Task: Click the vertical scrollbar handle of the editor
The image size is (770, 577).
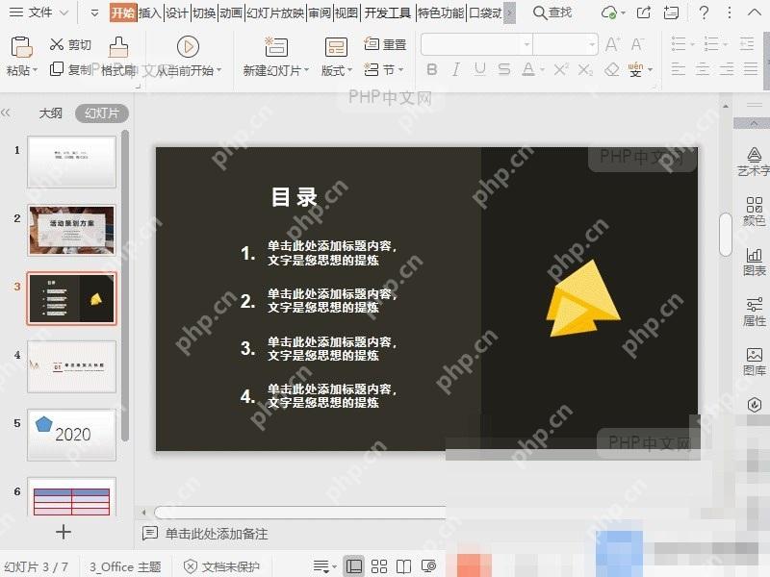Action: pyautogui.click(x=726, y=235)
